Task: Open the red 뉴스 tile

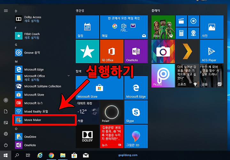Action: [111, 137]
